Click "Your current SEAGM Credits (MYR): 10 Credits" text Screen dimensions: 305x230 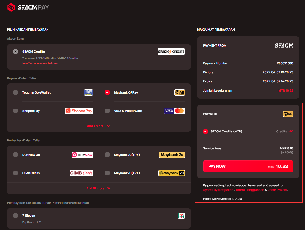pos(50,58)
